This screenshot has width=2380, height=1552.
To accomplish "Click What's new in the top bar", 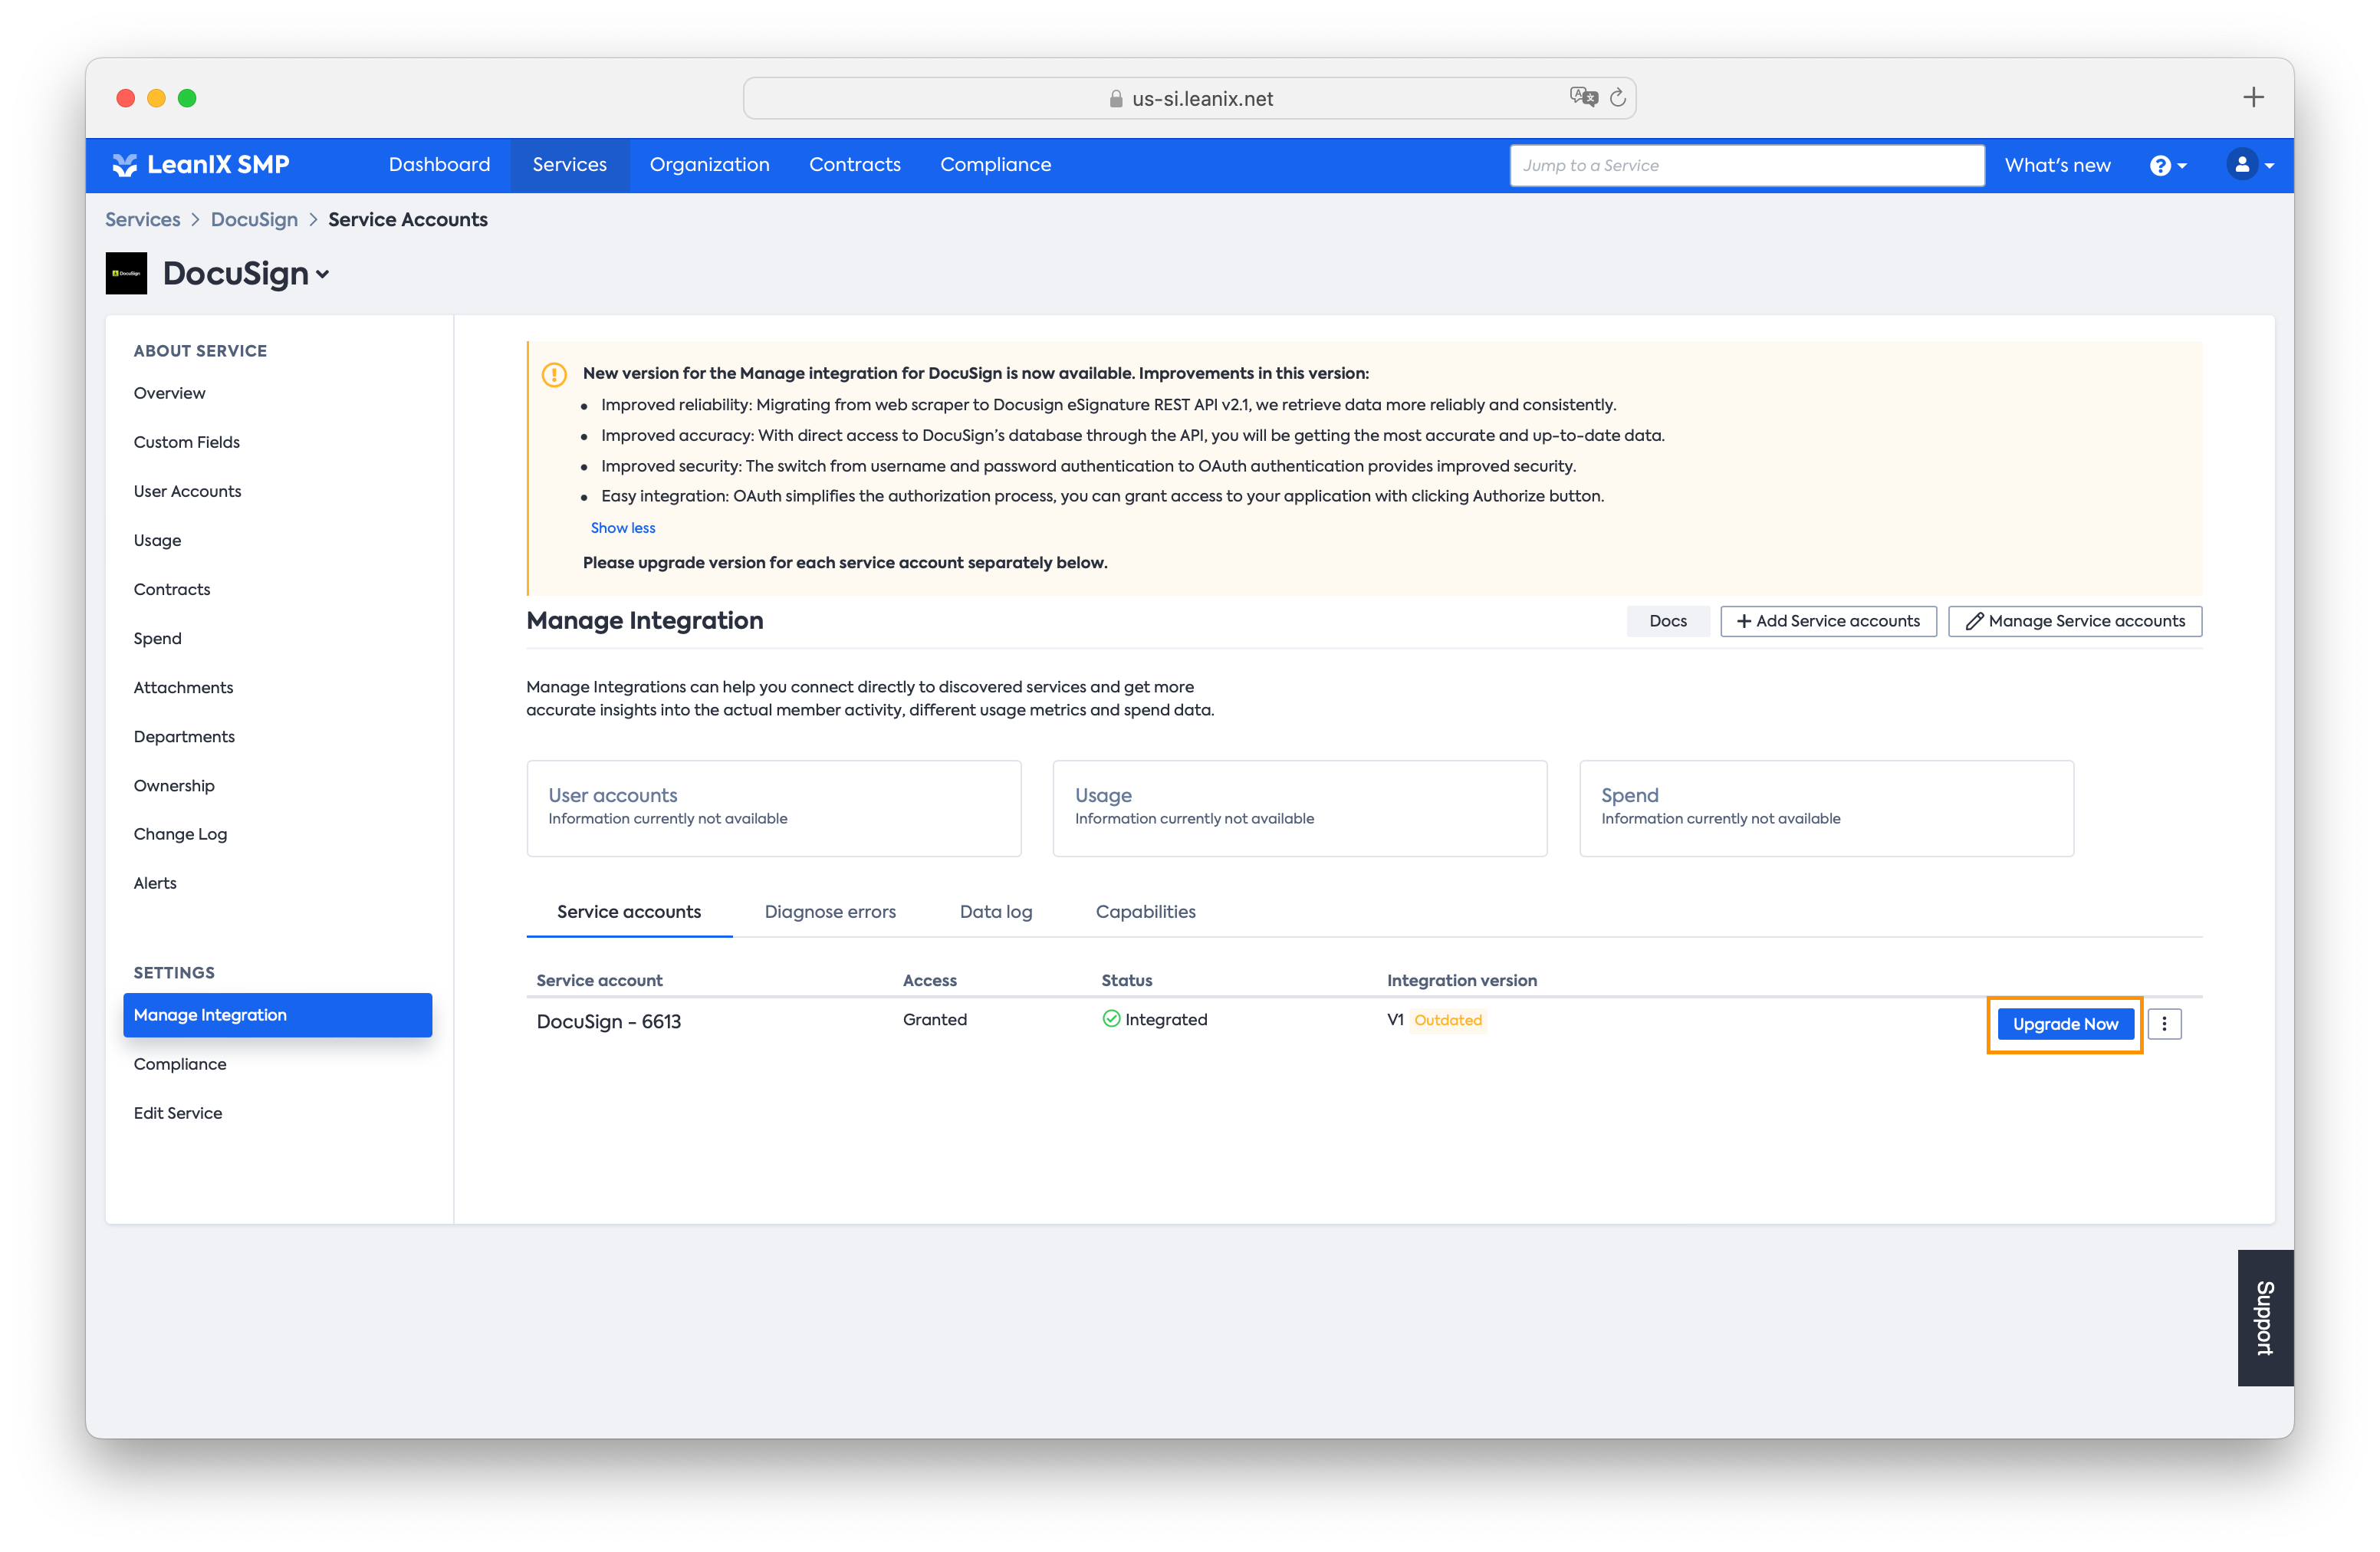I will pos(2057,166).
